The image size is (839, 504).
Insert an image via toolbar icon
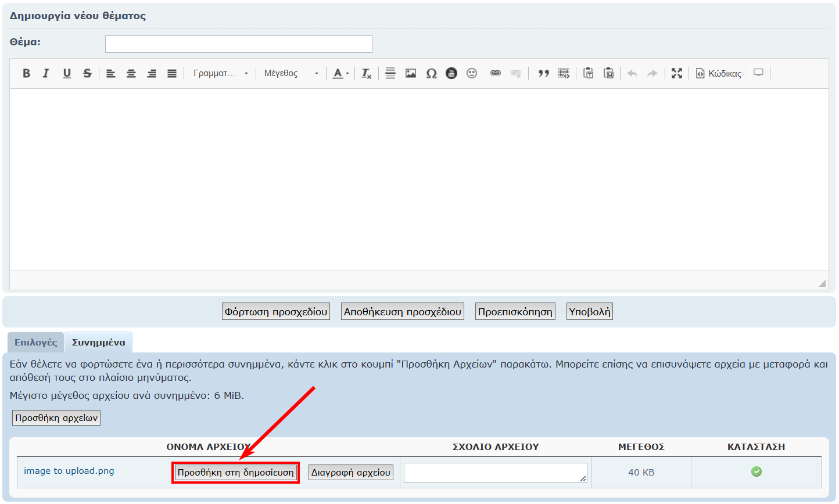point(411,73)
